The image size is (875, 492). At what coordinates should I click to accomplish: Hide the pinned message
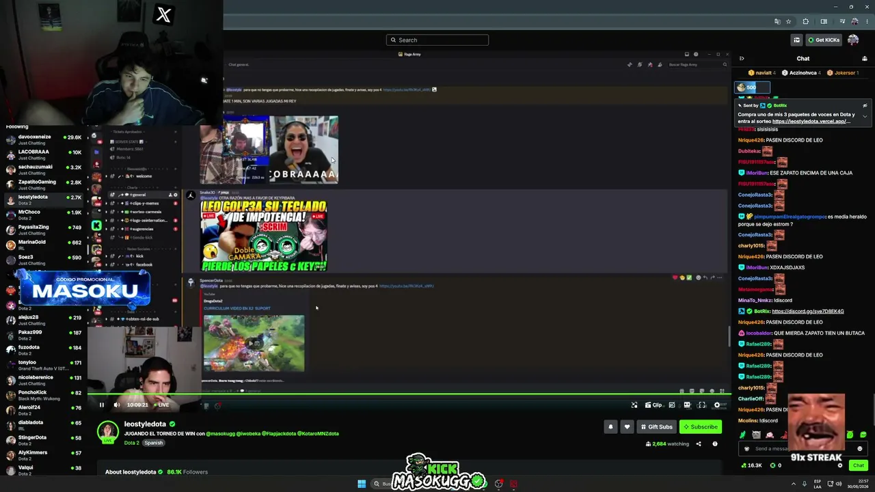pyautogui.click(x=865, y=106)
